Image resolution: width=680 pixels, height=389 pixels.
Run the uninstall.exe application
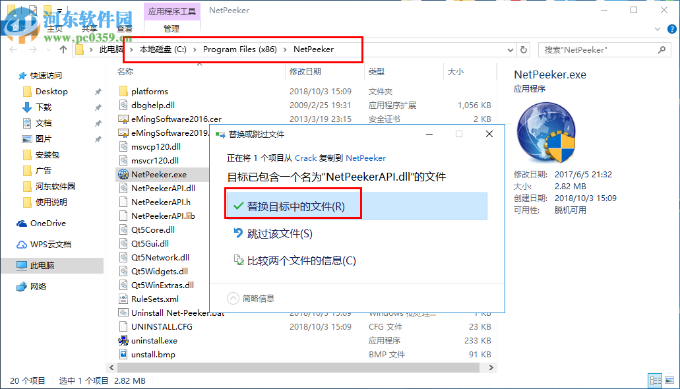point(154,340)
